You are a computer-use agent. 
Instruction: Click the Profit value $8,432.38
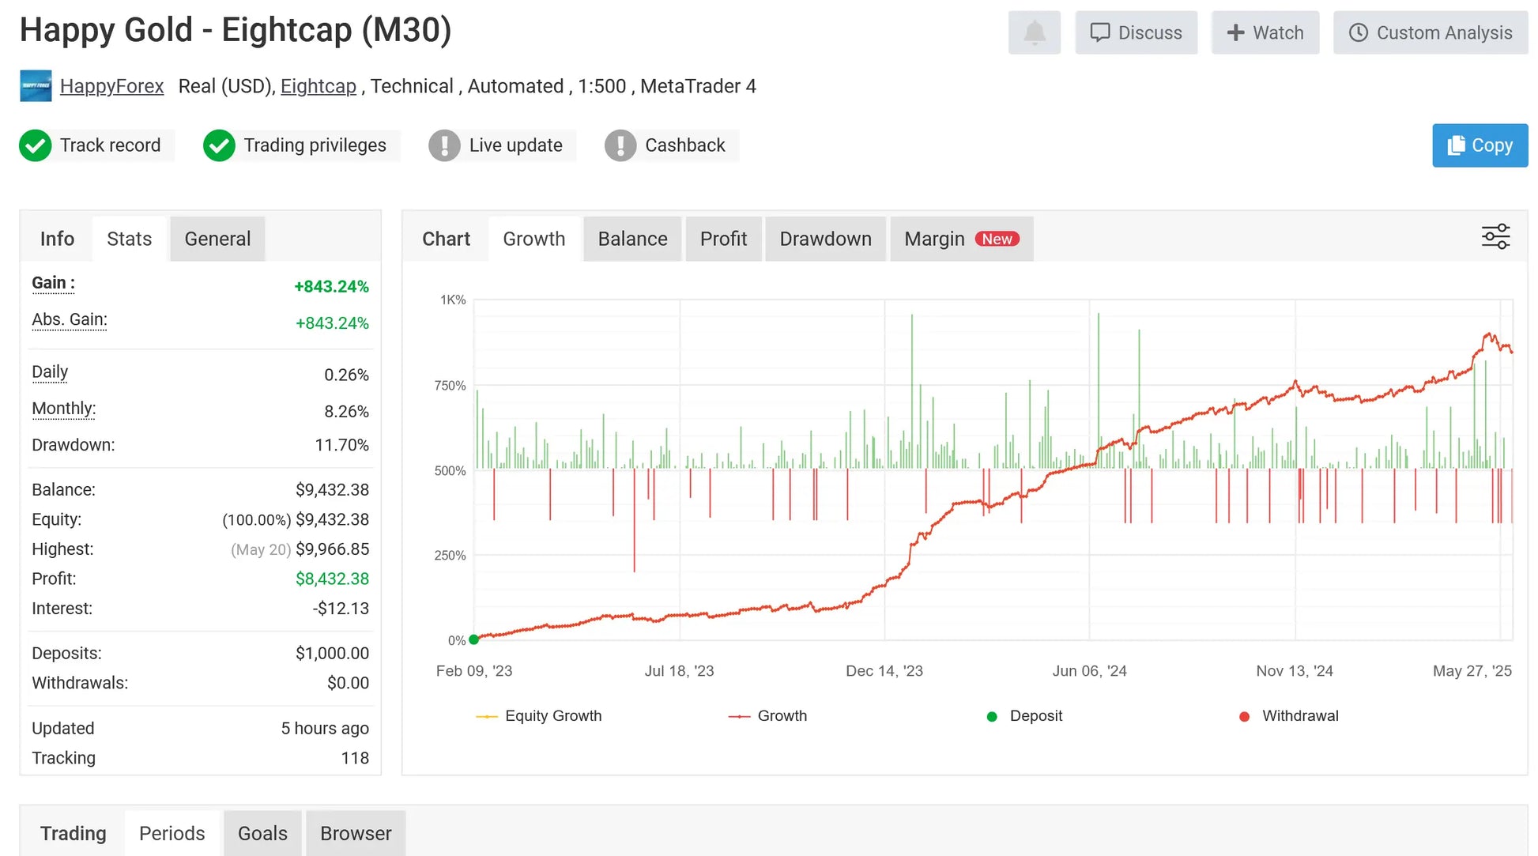[332, 579]
